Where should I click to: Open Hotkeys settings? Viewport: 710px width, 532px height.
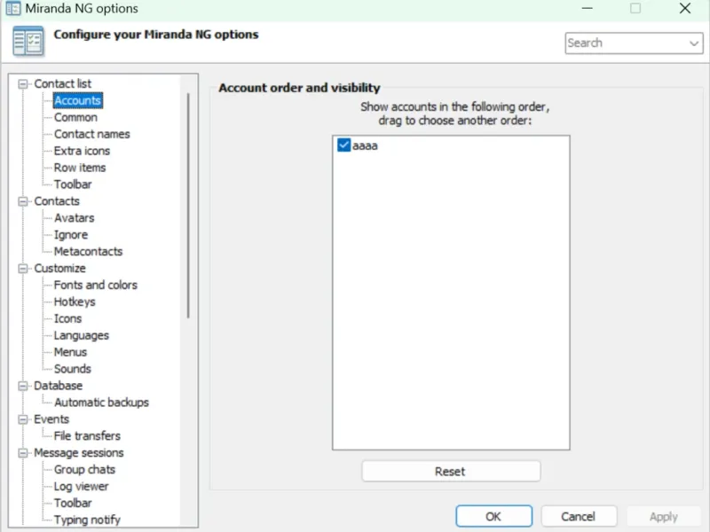75,301
